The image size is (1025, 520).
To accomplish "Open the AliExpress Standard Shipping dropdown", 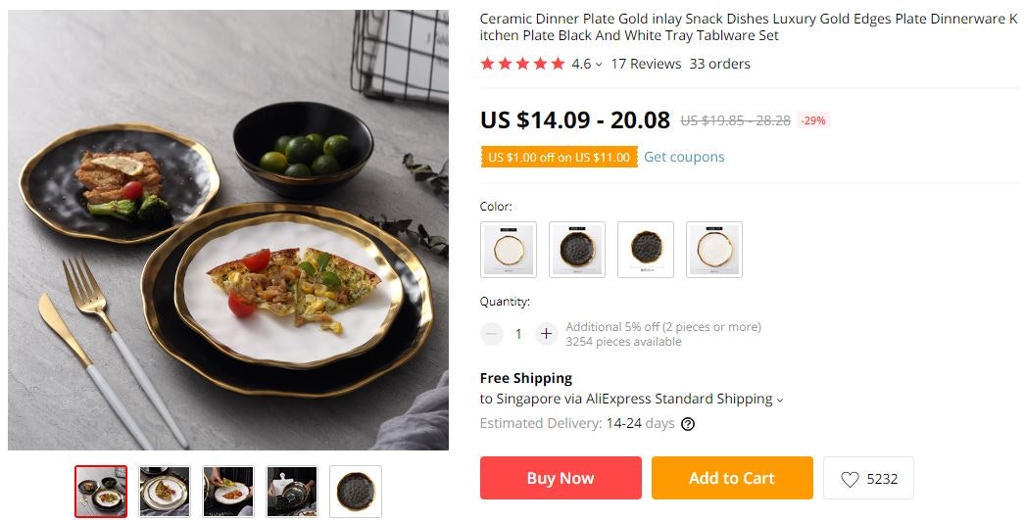I will [780, 400].
